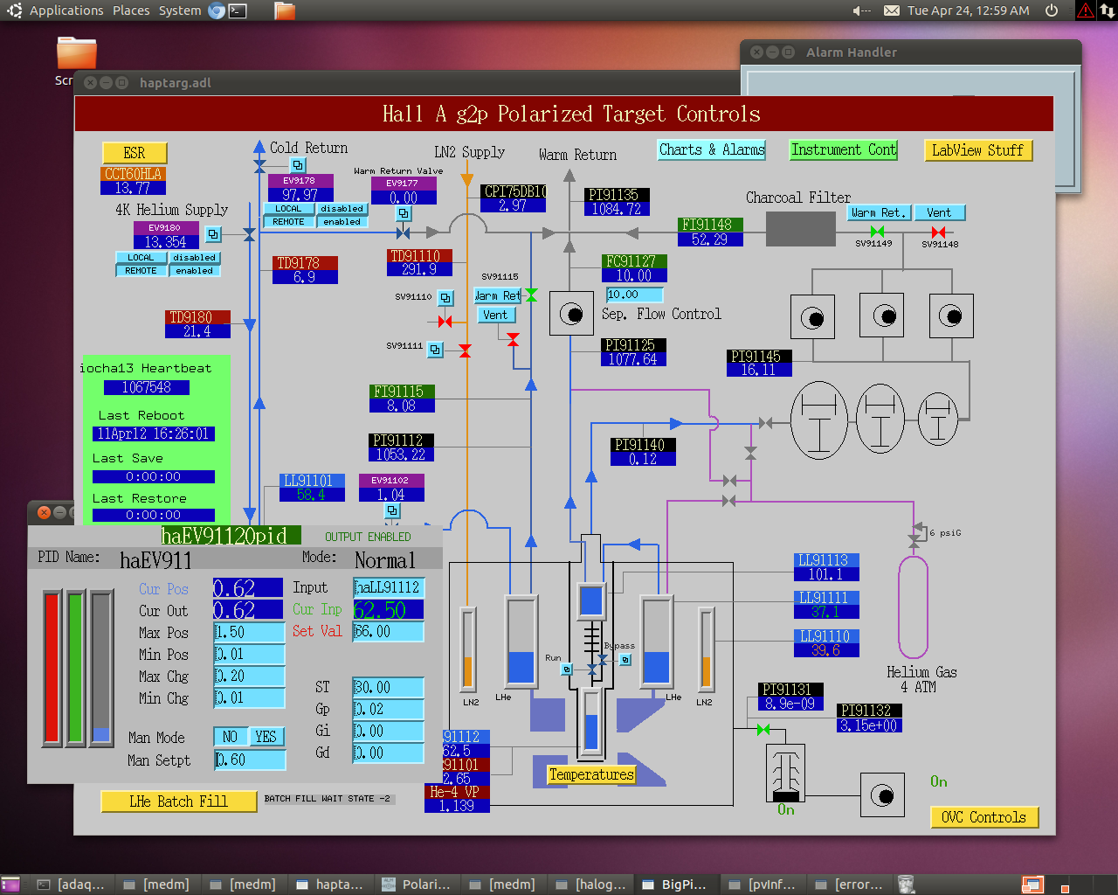
Task: Open the orange folder icon in top panel
Action: [284, 10]
